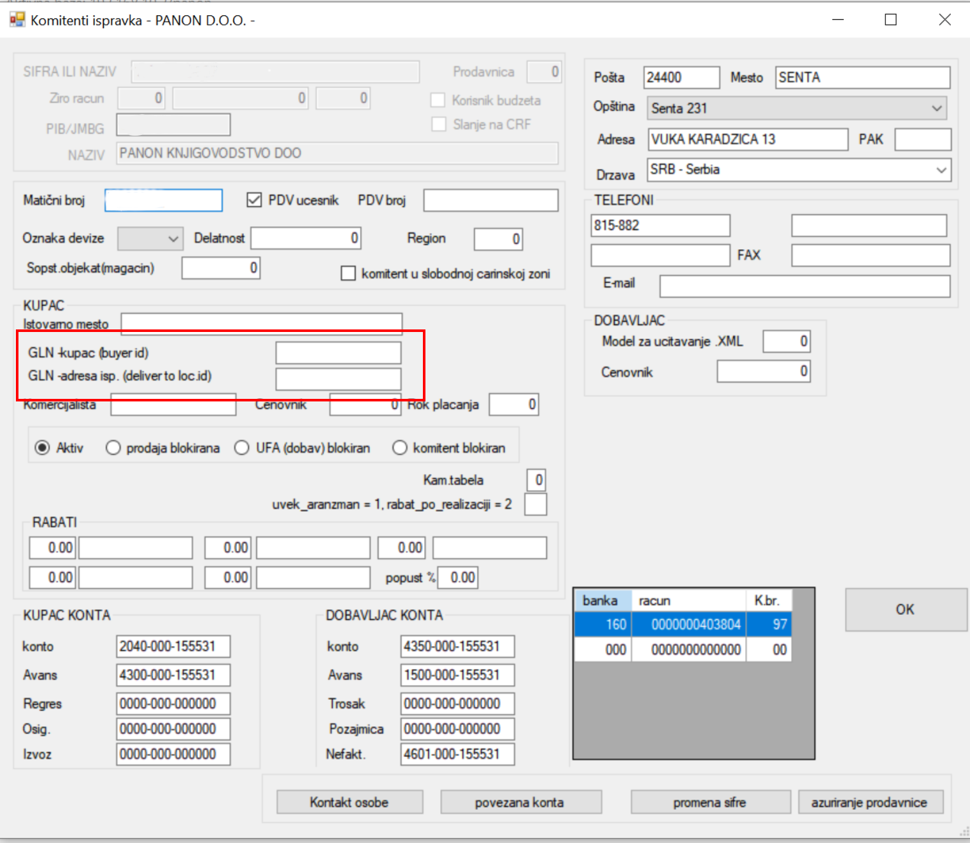Click the GLN-kupac (buyer id) field

point(338,353)
